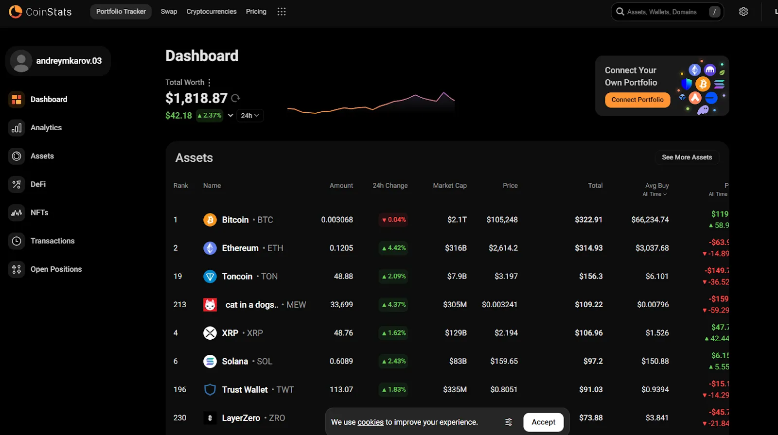
Task: Click Bitcoin 0.04% change badge
Action: click(394, 220)
